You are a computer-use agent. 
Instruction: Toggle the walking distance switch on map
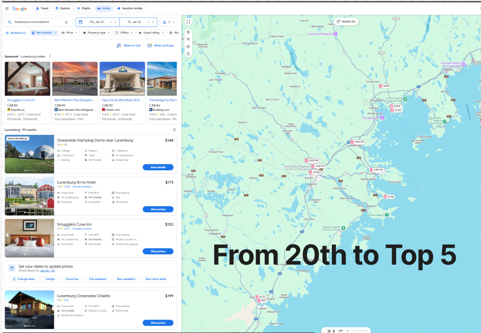pyautogui.click(x=328, y=331)
